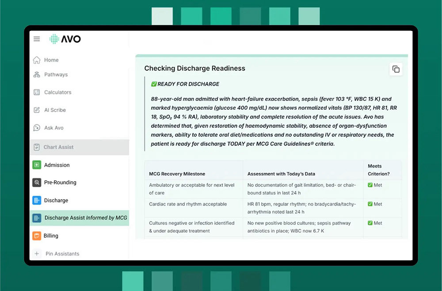
Task: Open AI Scribe
Action: [x=55, y=110]
